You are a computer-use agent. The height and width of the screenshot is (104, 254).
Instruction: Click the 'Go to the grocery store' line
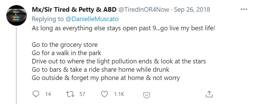(x=65, y=45)
